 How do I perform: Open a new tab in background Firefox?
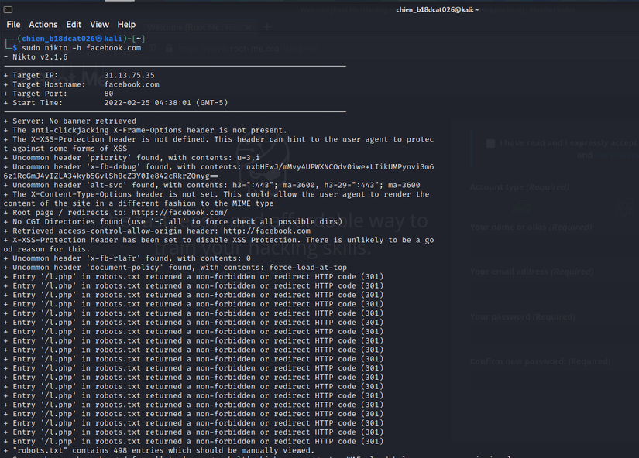[267, 27]
